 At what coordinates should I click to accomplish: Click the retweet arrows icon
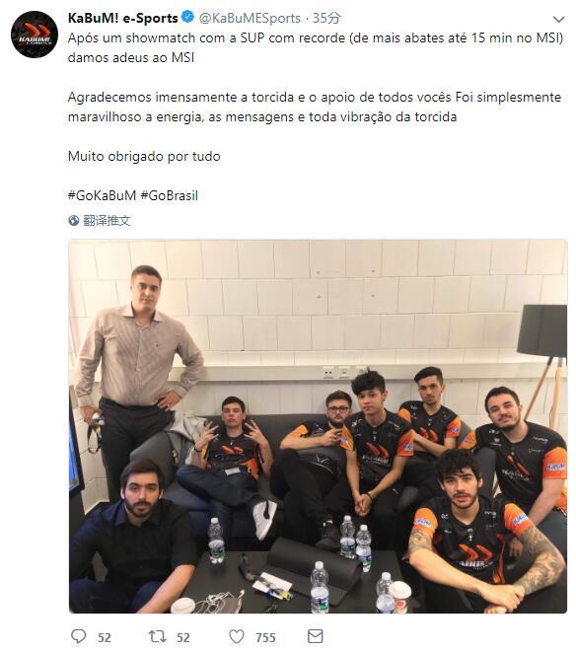tap(158, 636)
